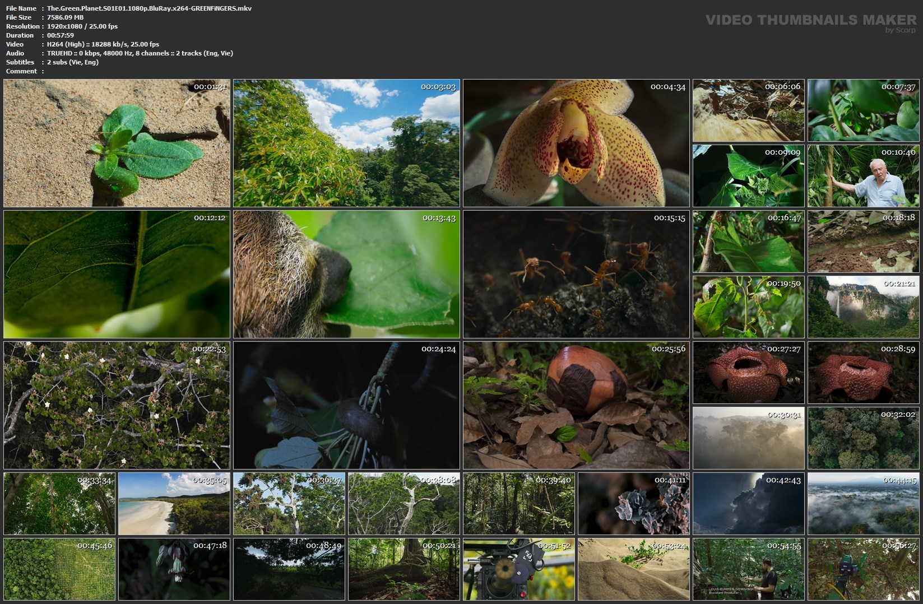
Task: Select the sand dune thumbnail at 00:53:24
Action: coord(634,569)
